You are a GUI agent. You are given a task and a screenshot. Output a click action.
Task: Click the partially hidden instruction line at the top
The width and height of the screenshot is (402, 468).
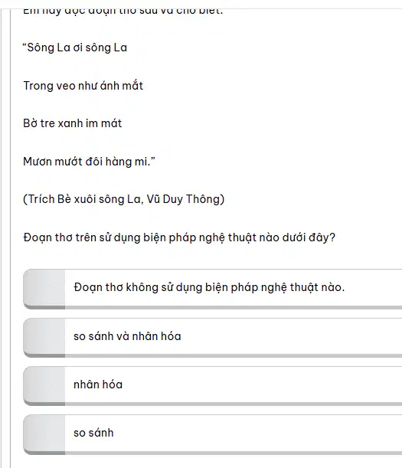pyautogui.click(x=123, y=11)
